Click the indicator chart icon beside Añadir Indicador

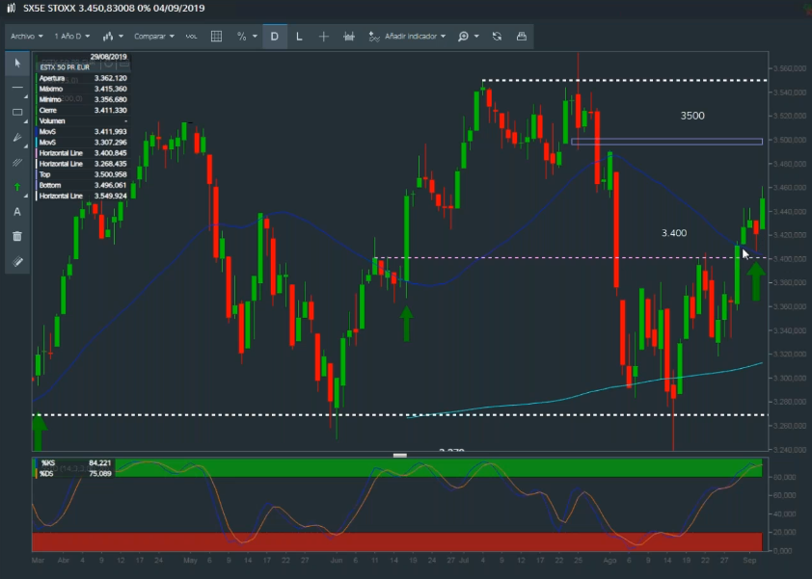coord(374,37)
